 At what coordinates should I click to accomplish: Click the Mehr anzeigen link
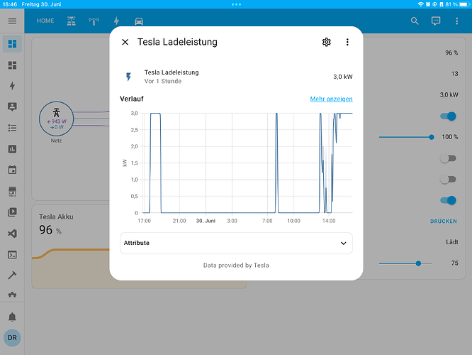click(x=331, y=99)
